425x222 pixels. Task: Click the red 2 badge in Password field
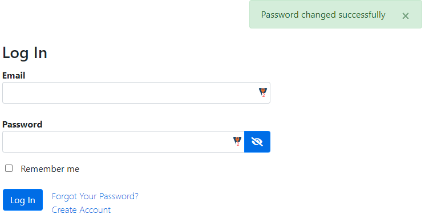click(238, 144)
